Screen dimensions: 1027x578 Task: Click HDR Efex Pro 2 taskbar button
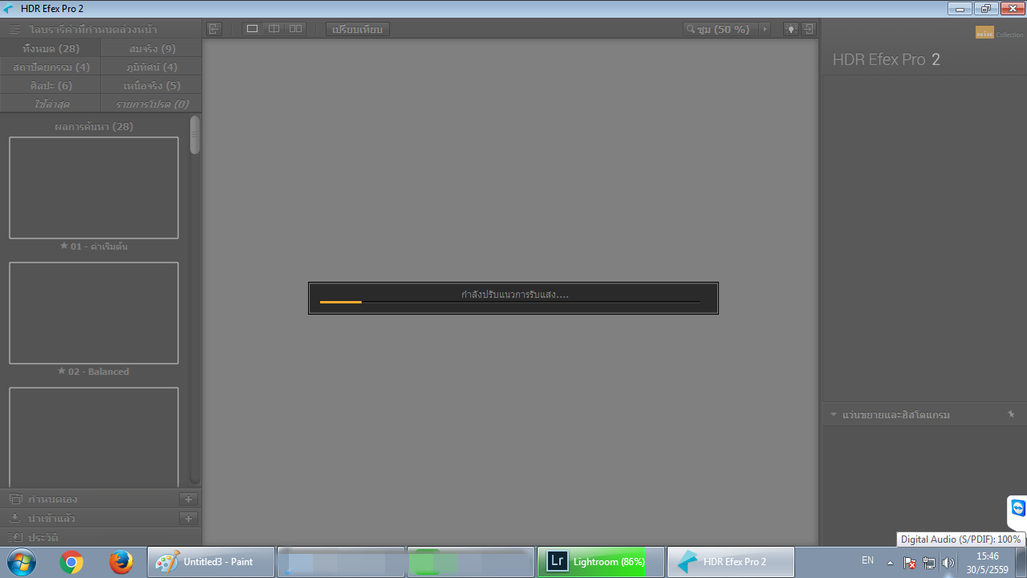click(731, 562)
